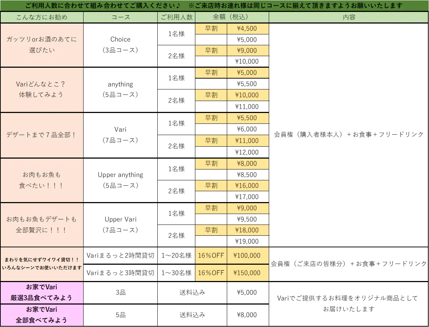Click the ¥150,000 private booking price

[x=247, y=273]
